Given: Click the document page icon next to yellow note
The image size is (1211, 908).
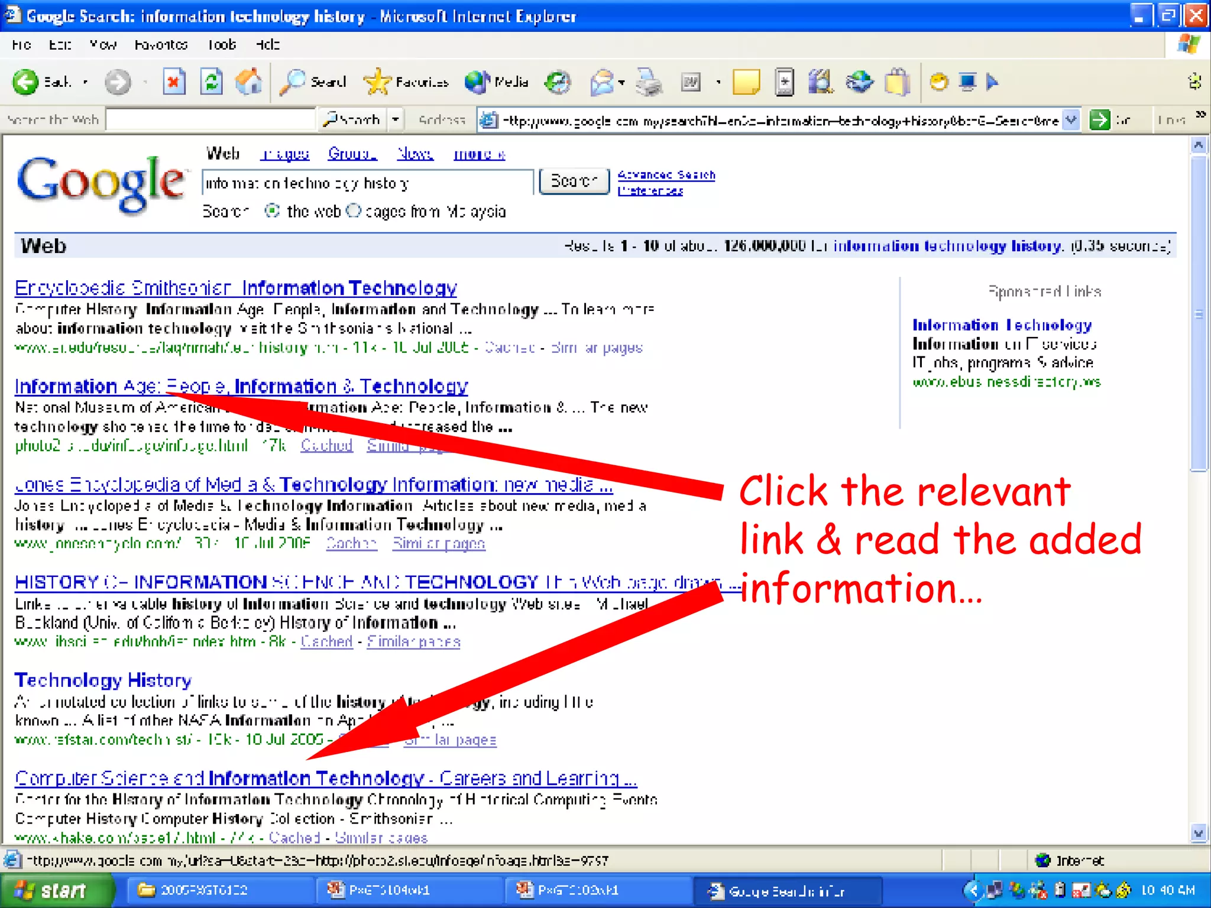Looking at the screenshot, I should click(x=784, y=82).
